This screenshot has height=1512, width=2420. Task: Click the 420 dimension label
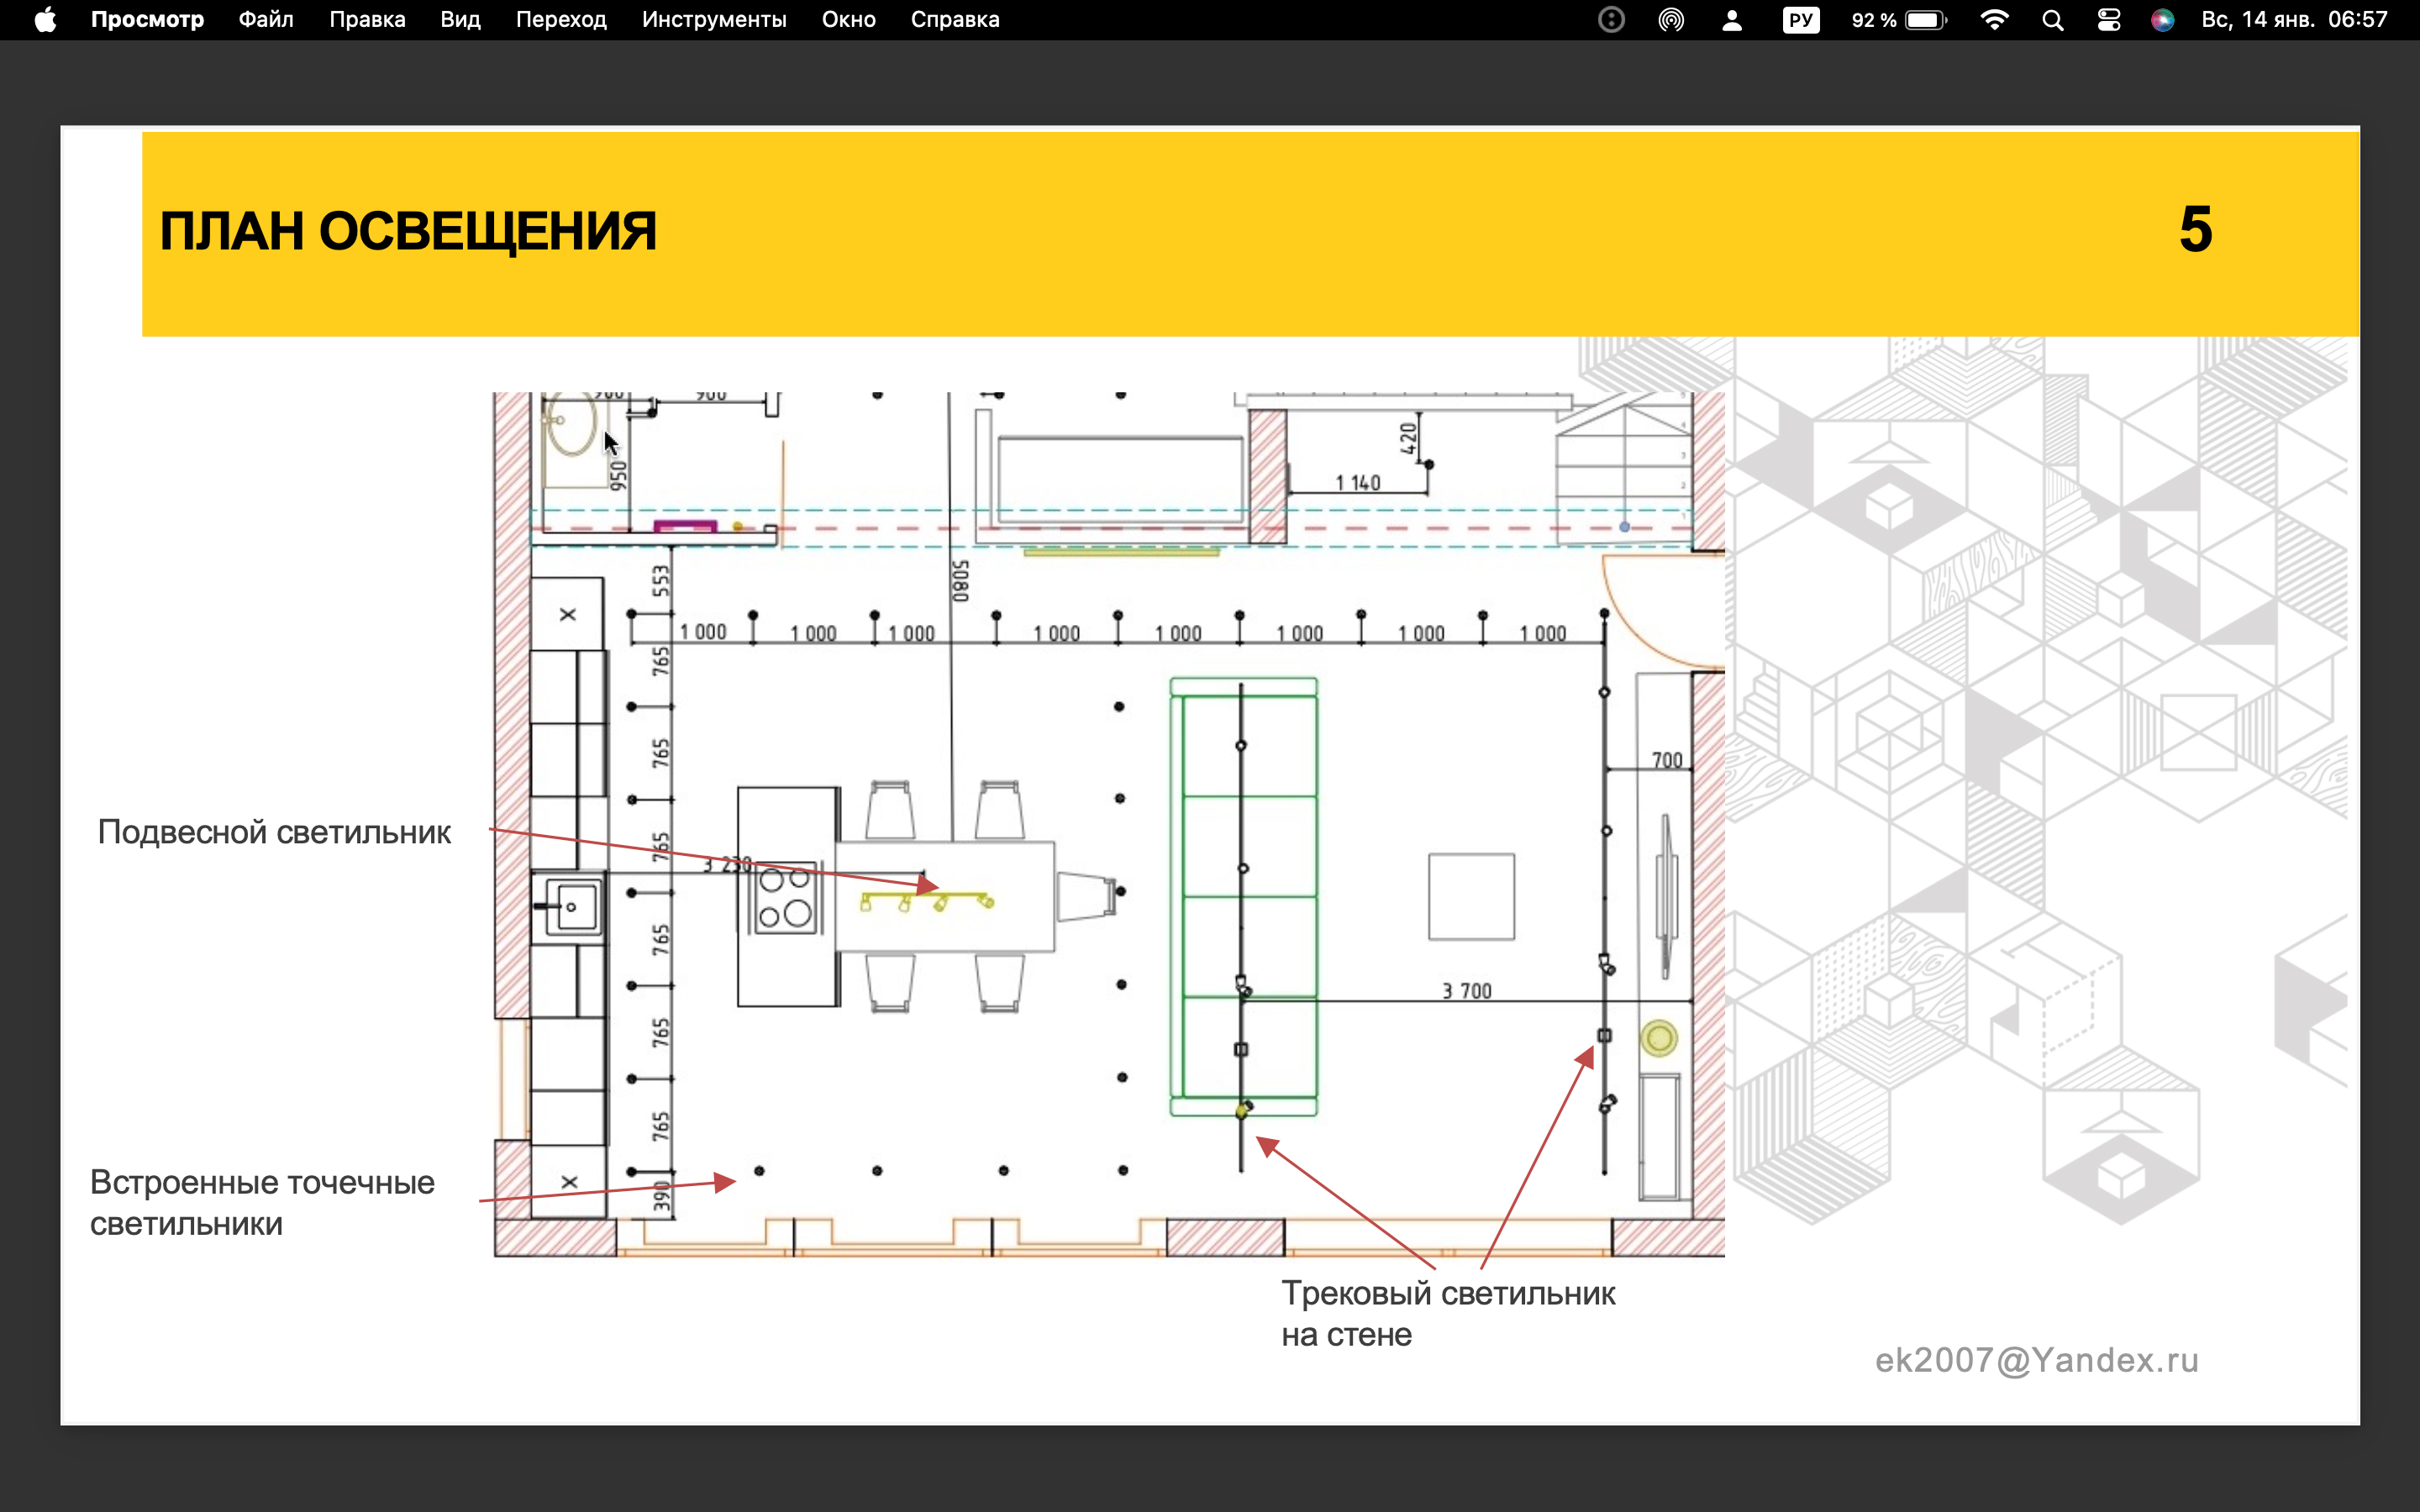[x=1408, y=438]
